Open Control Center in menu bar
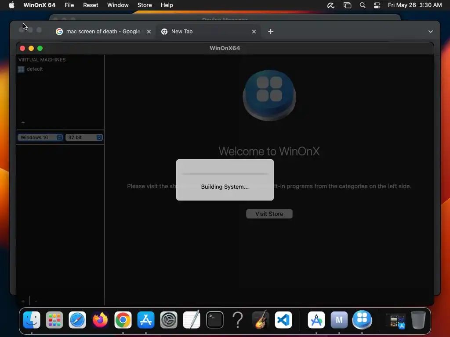Viewport: 450px width, 337px height. 377,5
